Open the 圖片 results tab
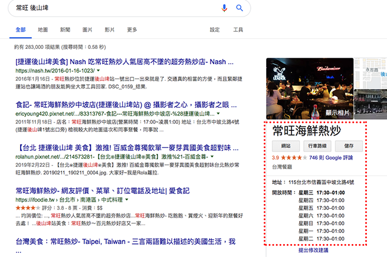Image resolution: width=387 pixels, height=257 pixels. point(87,29)
